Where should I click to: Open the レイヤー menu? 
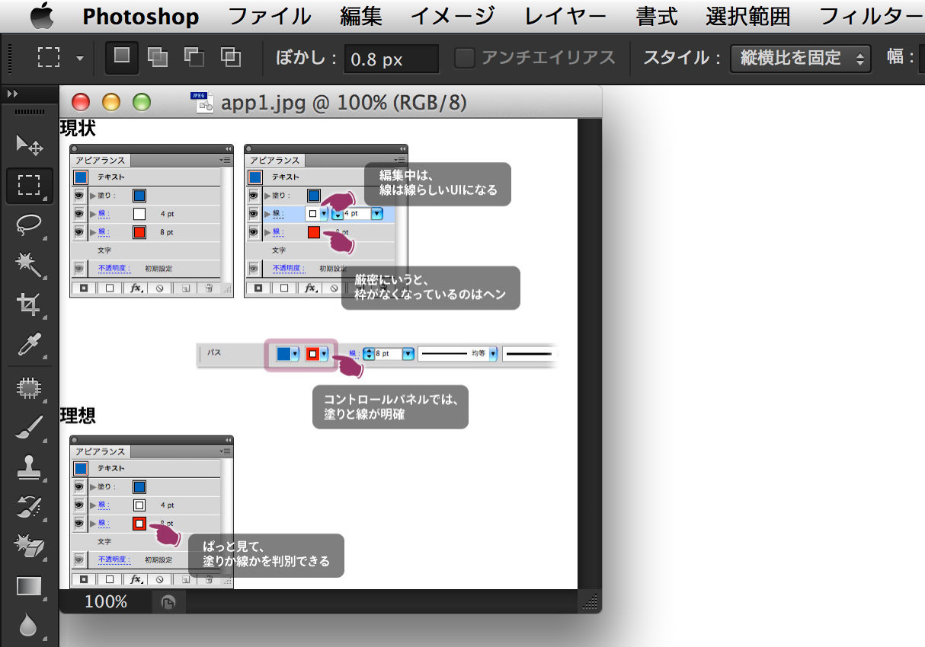point(565,16)
